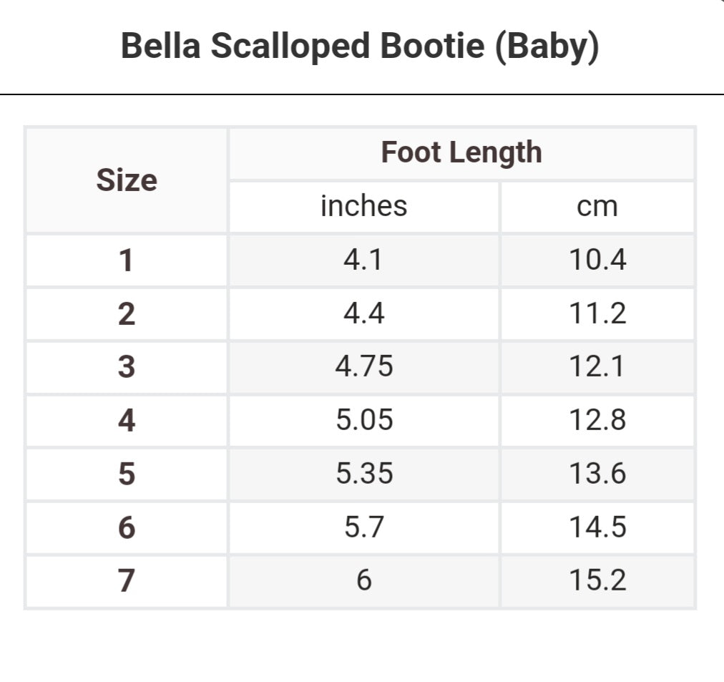
Task: Click the 11.2 cm value
Action: (597, 313)
